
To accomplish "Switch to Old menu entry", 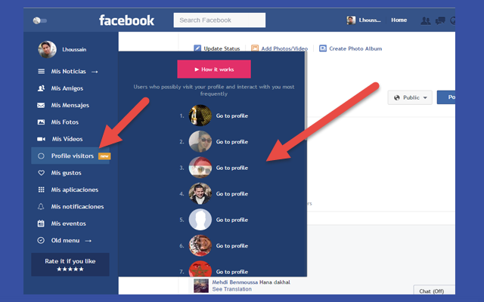I will point(66,240).
